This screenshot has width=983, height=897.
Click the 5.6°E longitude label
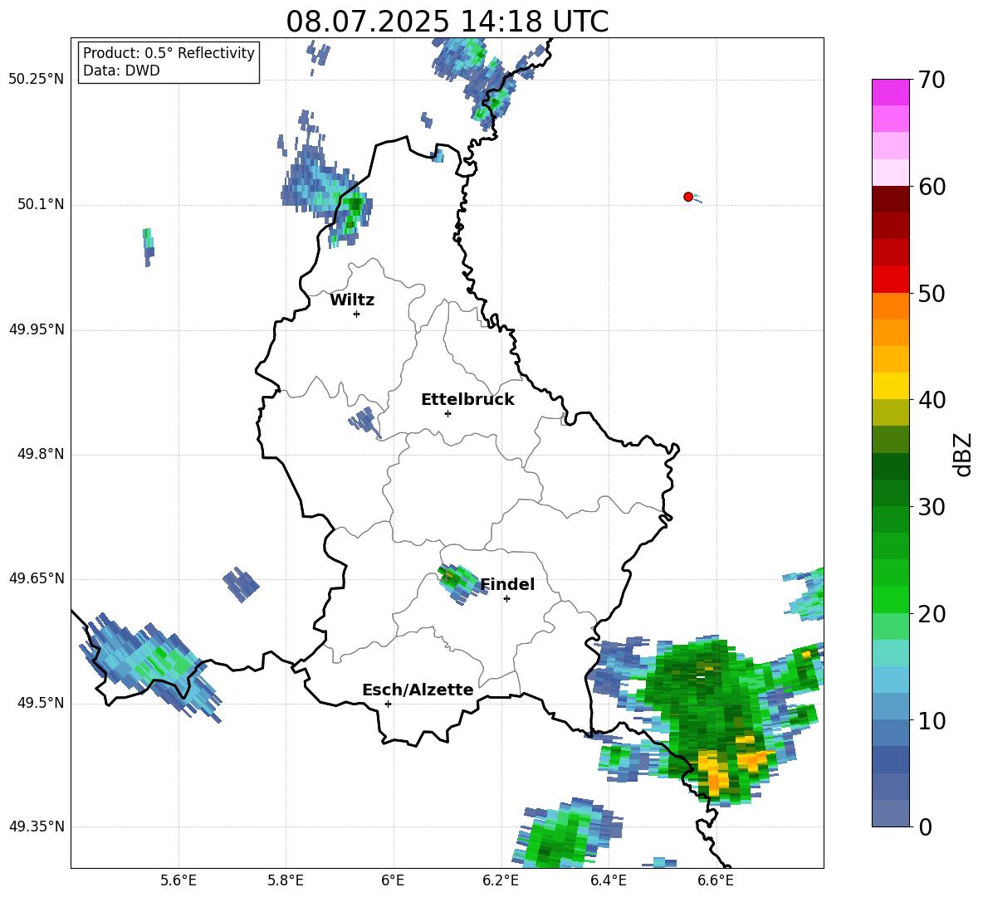point(179,880)
